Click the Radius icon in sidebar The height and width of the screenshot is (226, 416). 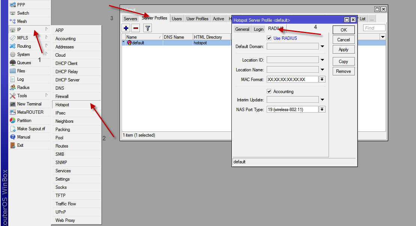(x=12, y=87)
